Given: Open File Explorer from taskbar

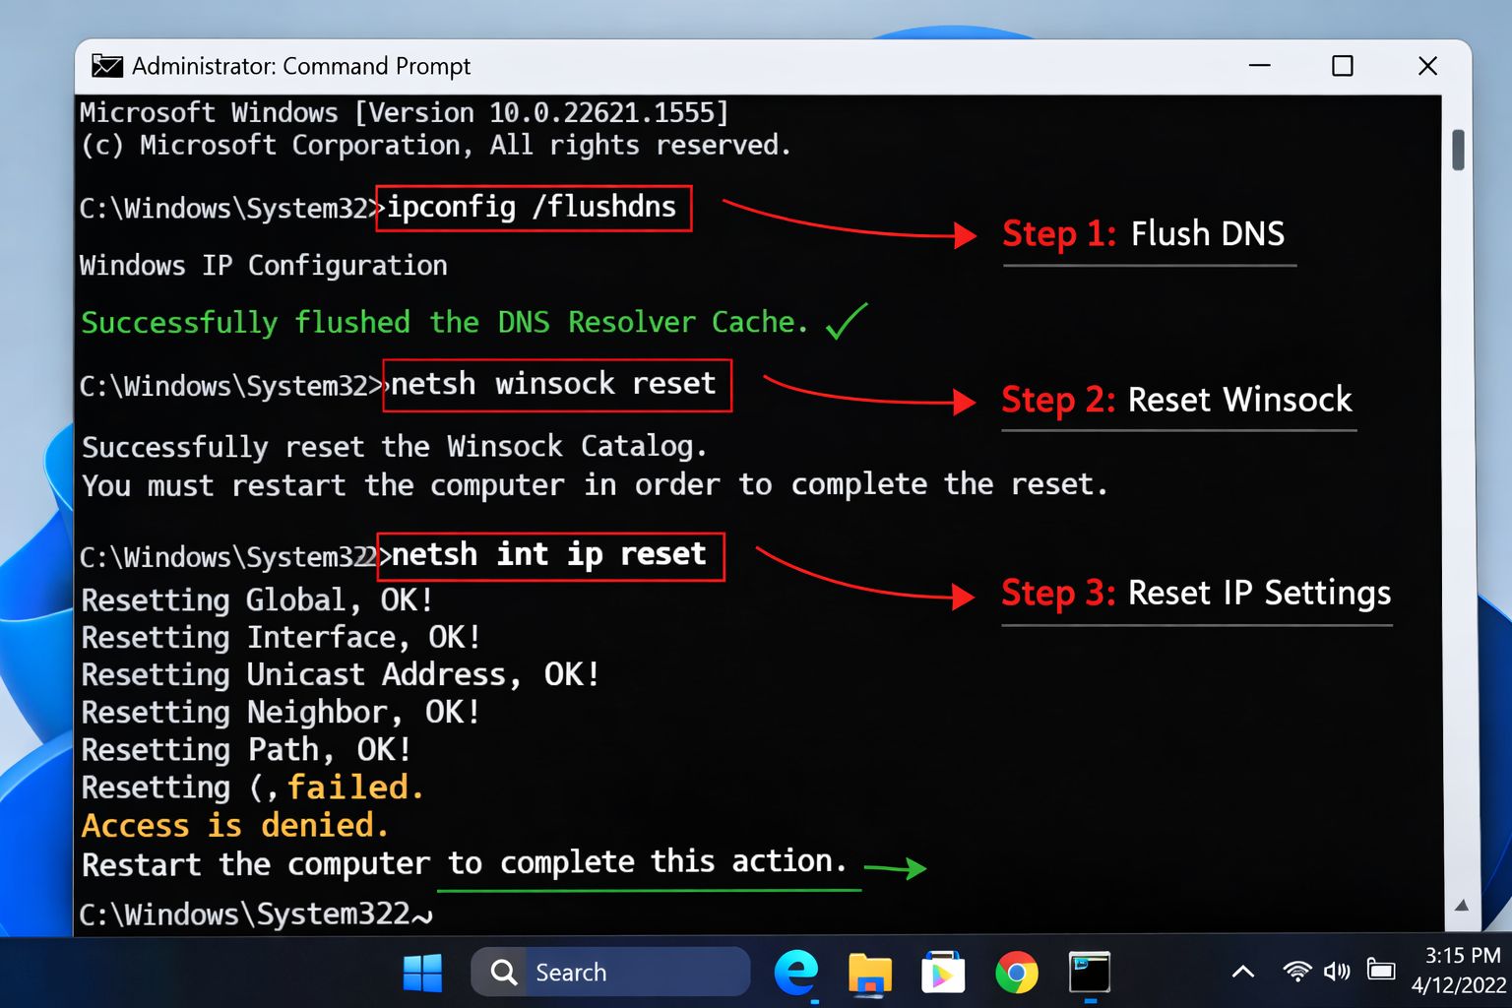Looking at the screenshot, I should pos(869,973).
